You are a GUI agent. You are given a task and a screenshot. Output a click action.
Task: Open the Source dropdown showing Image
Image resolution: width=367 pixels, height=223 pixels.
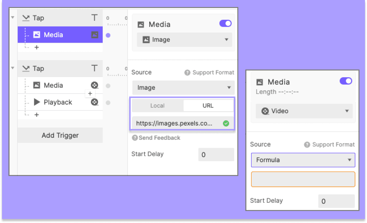coord(183,88)
